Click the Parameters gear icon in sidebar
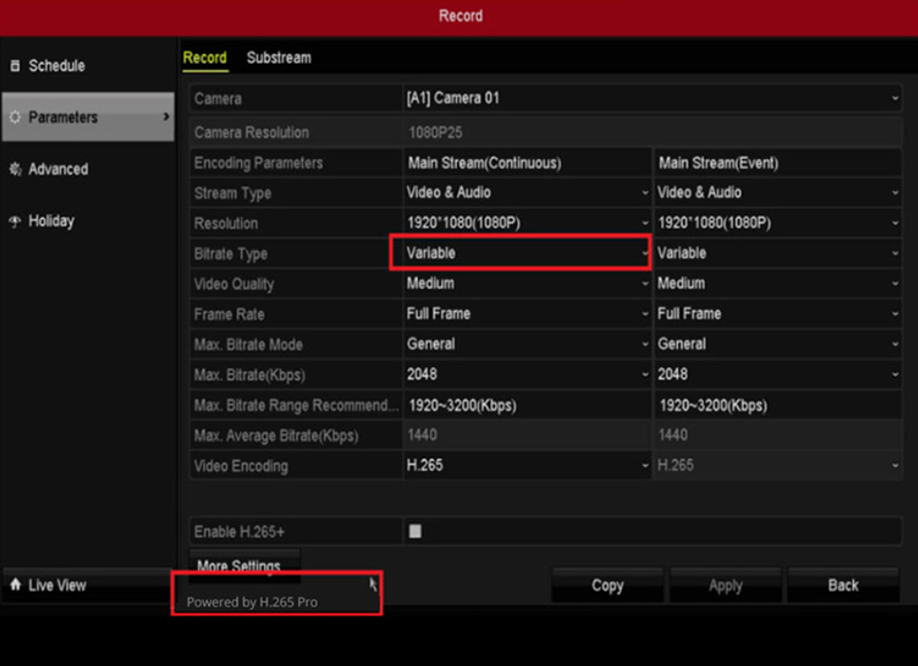The width and height of the screenshot is (918, 666). click(14, 117)
